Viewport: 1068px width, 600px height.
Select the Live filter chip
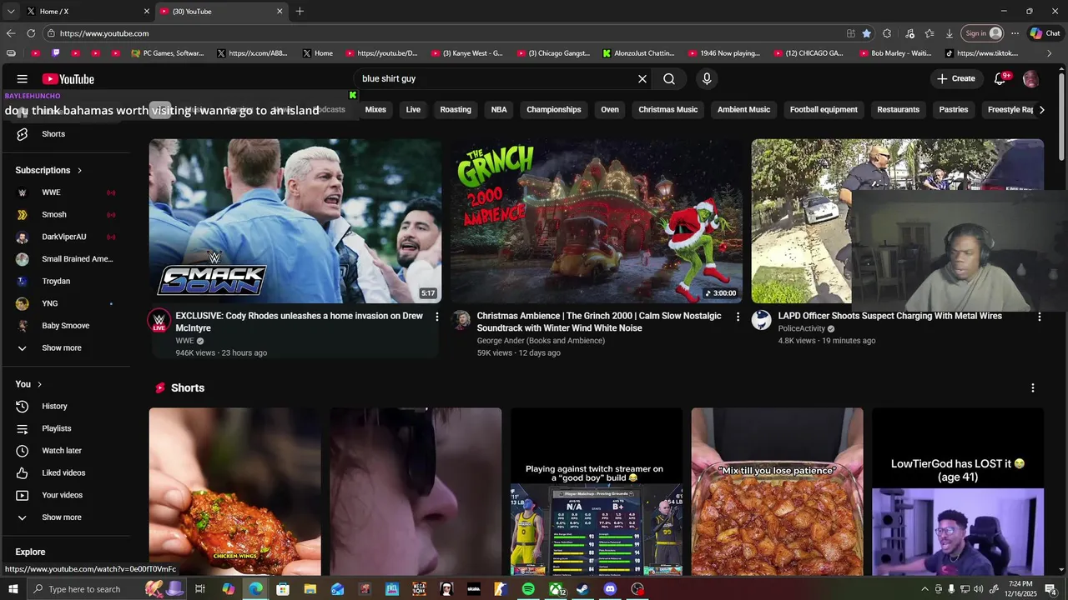click(413, 109)
